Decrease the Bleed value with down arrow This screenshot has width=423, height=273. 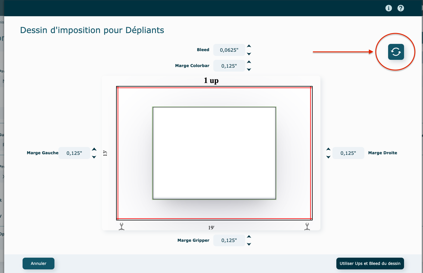[x=249, y=54]
